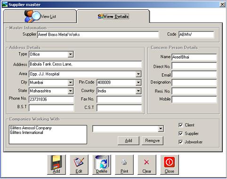Viewport: 227px width, 179px height.
Task: Click the concern person Name field
Action: 194,57
